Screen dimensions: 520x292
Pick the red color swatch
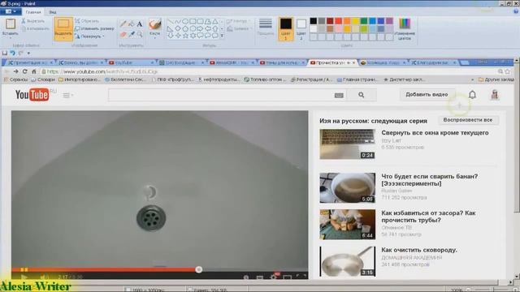(338, 21)
